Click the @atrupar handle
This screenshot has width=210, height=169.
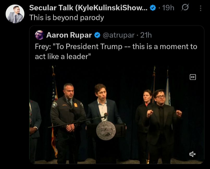point(119,35)
